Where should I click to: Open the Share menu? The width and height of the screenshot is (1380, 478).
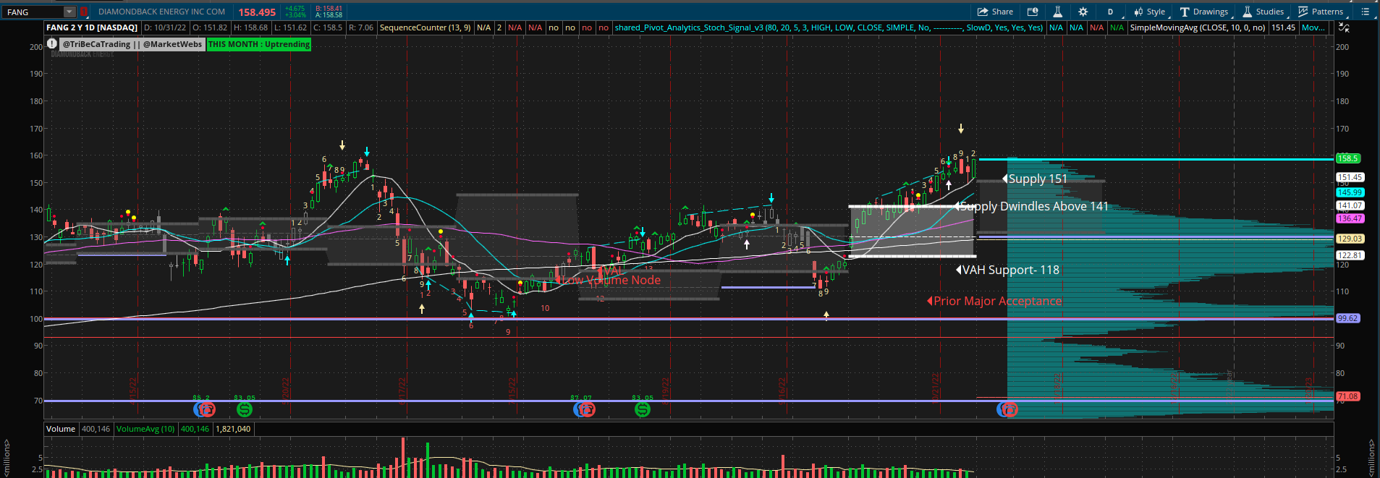(x=995, y=12)
